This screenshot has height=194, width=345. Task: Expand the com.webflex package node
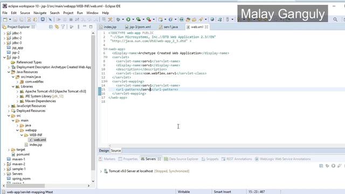[x=17, y=82]
